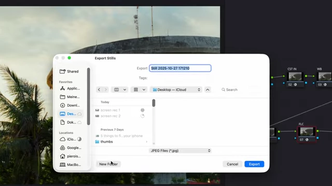Click the green output connector of FLC node
Screen dimensions: 332x186
(317, 131)
